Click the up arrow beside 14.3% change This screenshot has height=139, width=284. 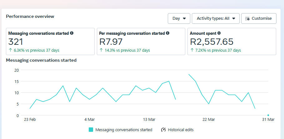pyautogui.click(x=101, y=50)
